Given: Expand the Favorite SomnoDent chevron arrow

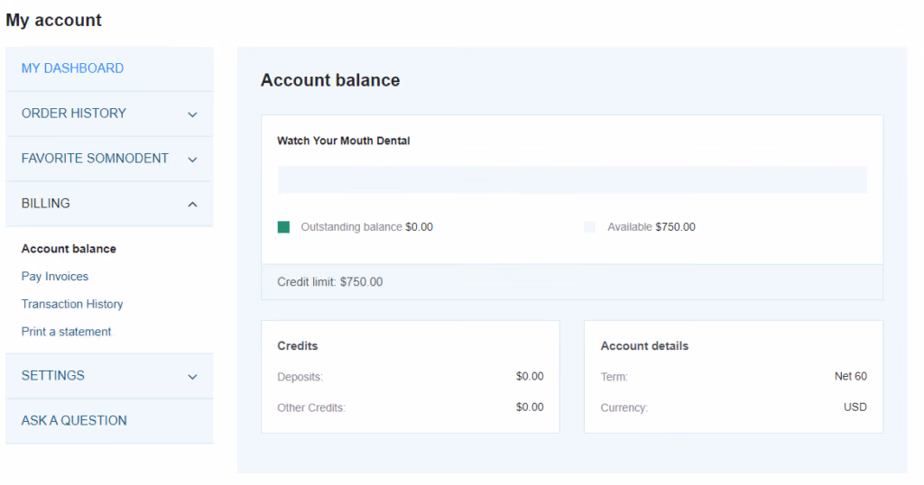Looking at the screenshot, I should 192,159.
